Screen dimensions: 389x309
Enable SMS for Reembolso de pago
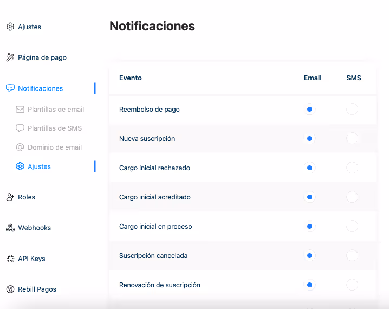click(352, 109)
